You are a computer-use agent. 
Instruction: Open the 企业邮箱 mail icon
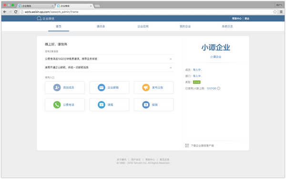click(102, 87)
